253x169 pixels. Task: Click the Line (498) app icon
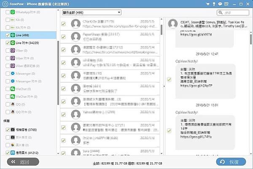[13, 35]
